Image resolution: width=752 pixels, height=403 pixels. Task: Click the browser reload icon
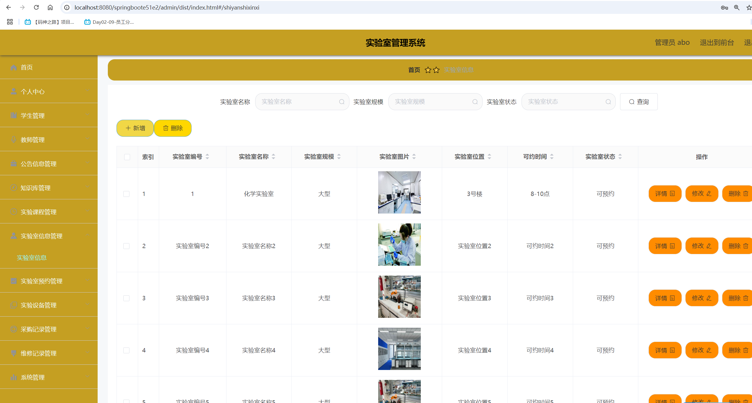[x=36, y=7]
